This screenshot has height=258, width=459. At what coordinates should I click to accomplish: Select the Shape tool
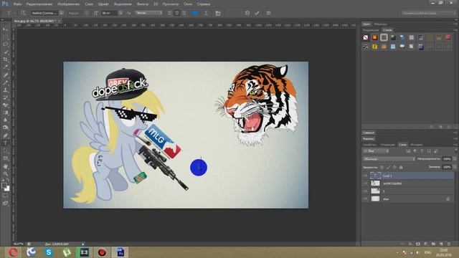5,158
